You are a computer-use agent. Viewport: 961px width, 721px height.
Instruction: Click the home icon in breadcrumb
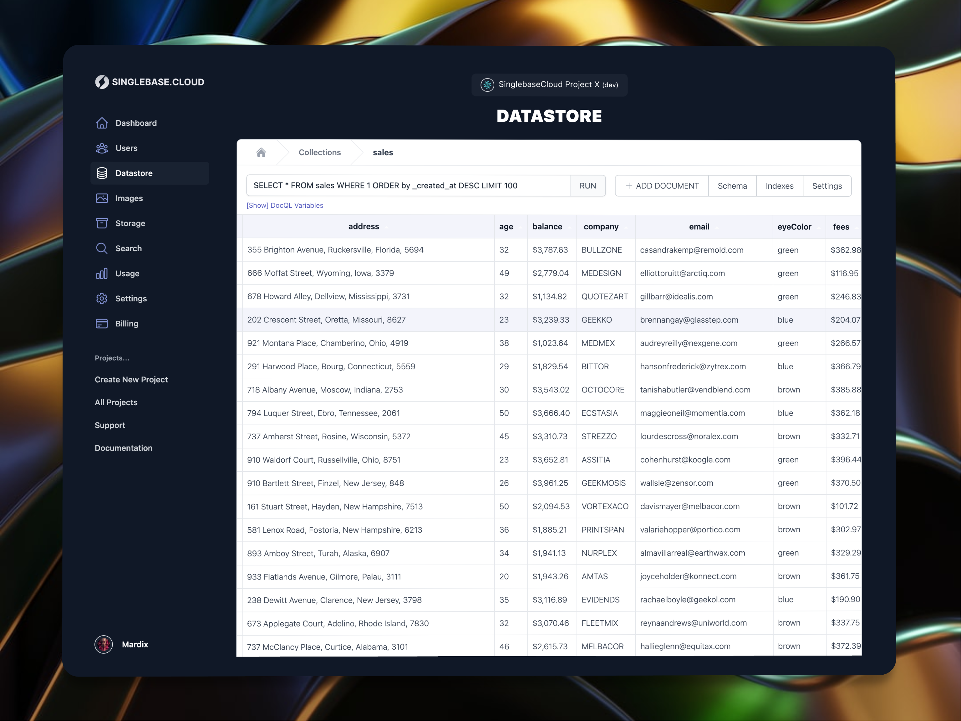[x=261, y=152]
